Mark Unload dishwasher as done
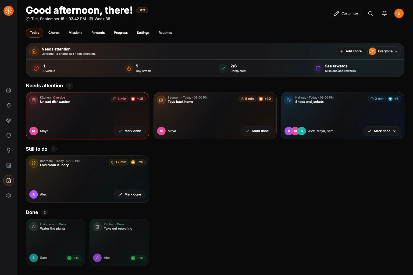The image size is (413, 275). (x=130, y=131)
